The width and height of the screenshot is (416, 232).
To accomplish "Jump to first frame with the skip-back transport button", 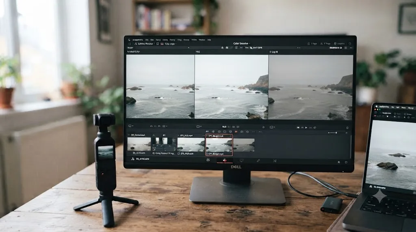I will point(298,128).
